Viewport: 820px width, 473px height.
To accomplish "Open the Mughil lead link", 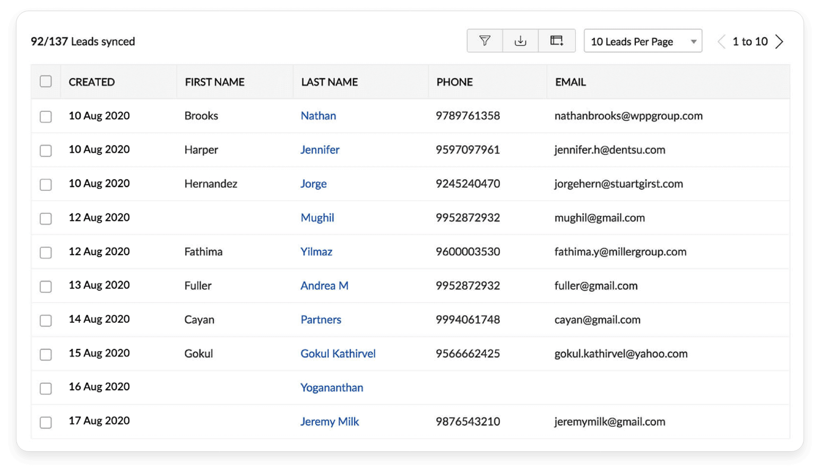I will coord(317,218).
